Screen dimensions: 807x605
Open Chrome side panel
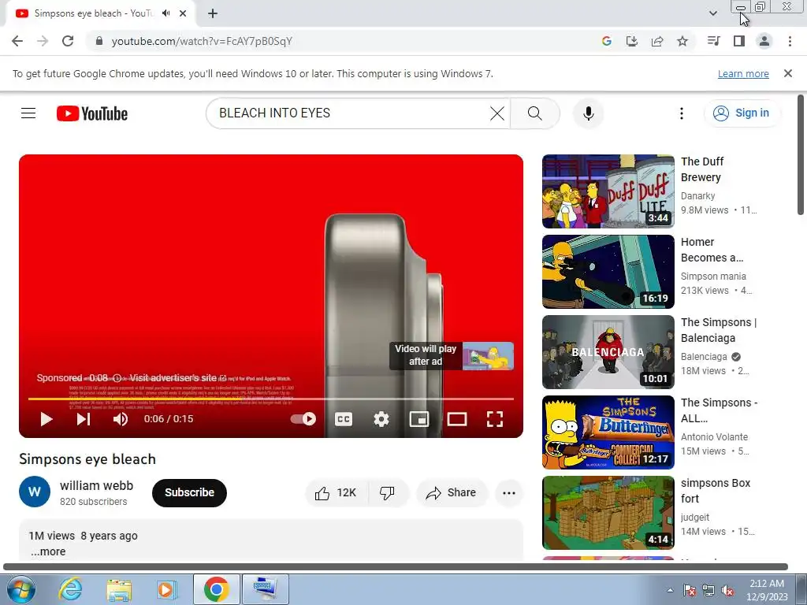[x=739, y=41]
